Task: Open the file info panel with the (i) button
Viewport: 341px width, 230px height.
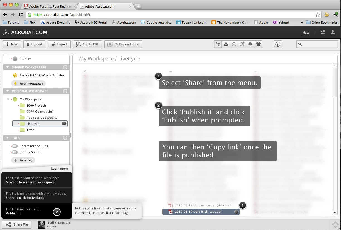Action: click(x=277, y=44)
